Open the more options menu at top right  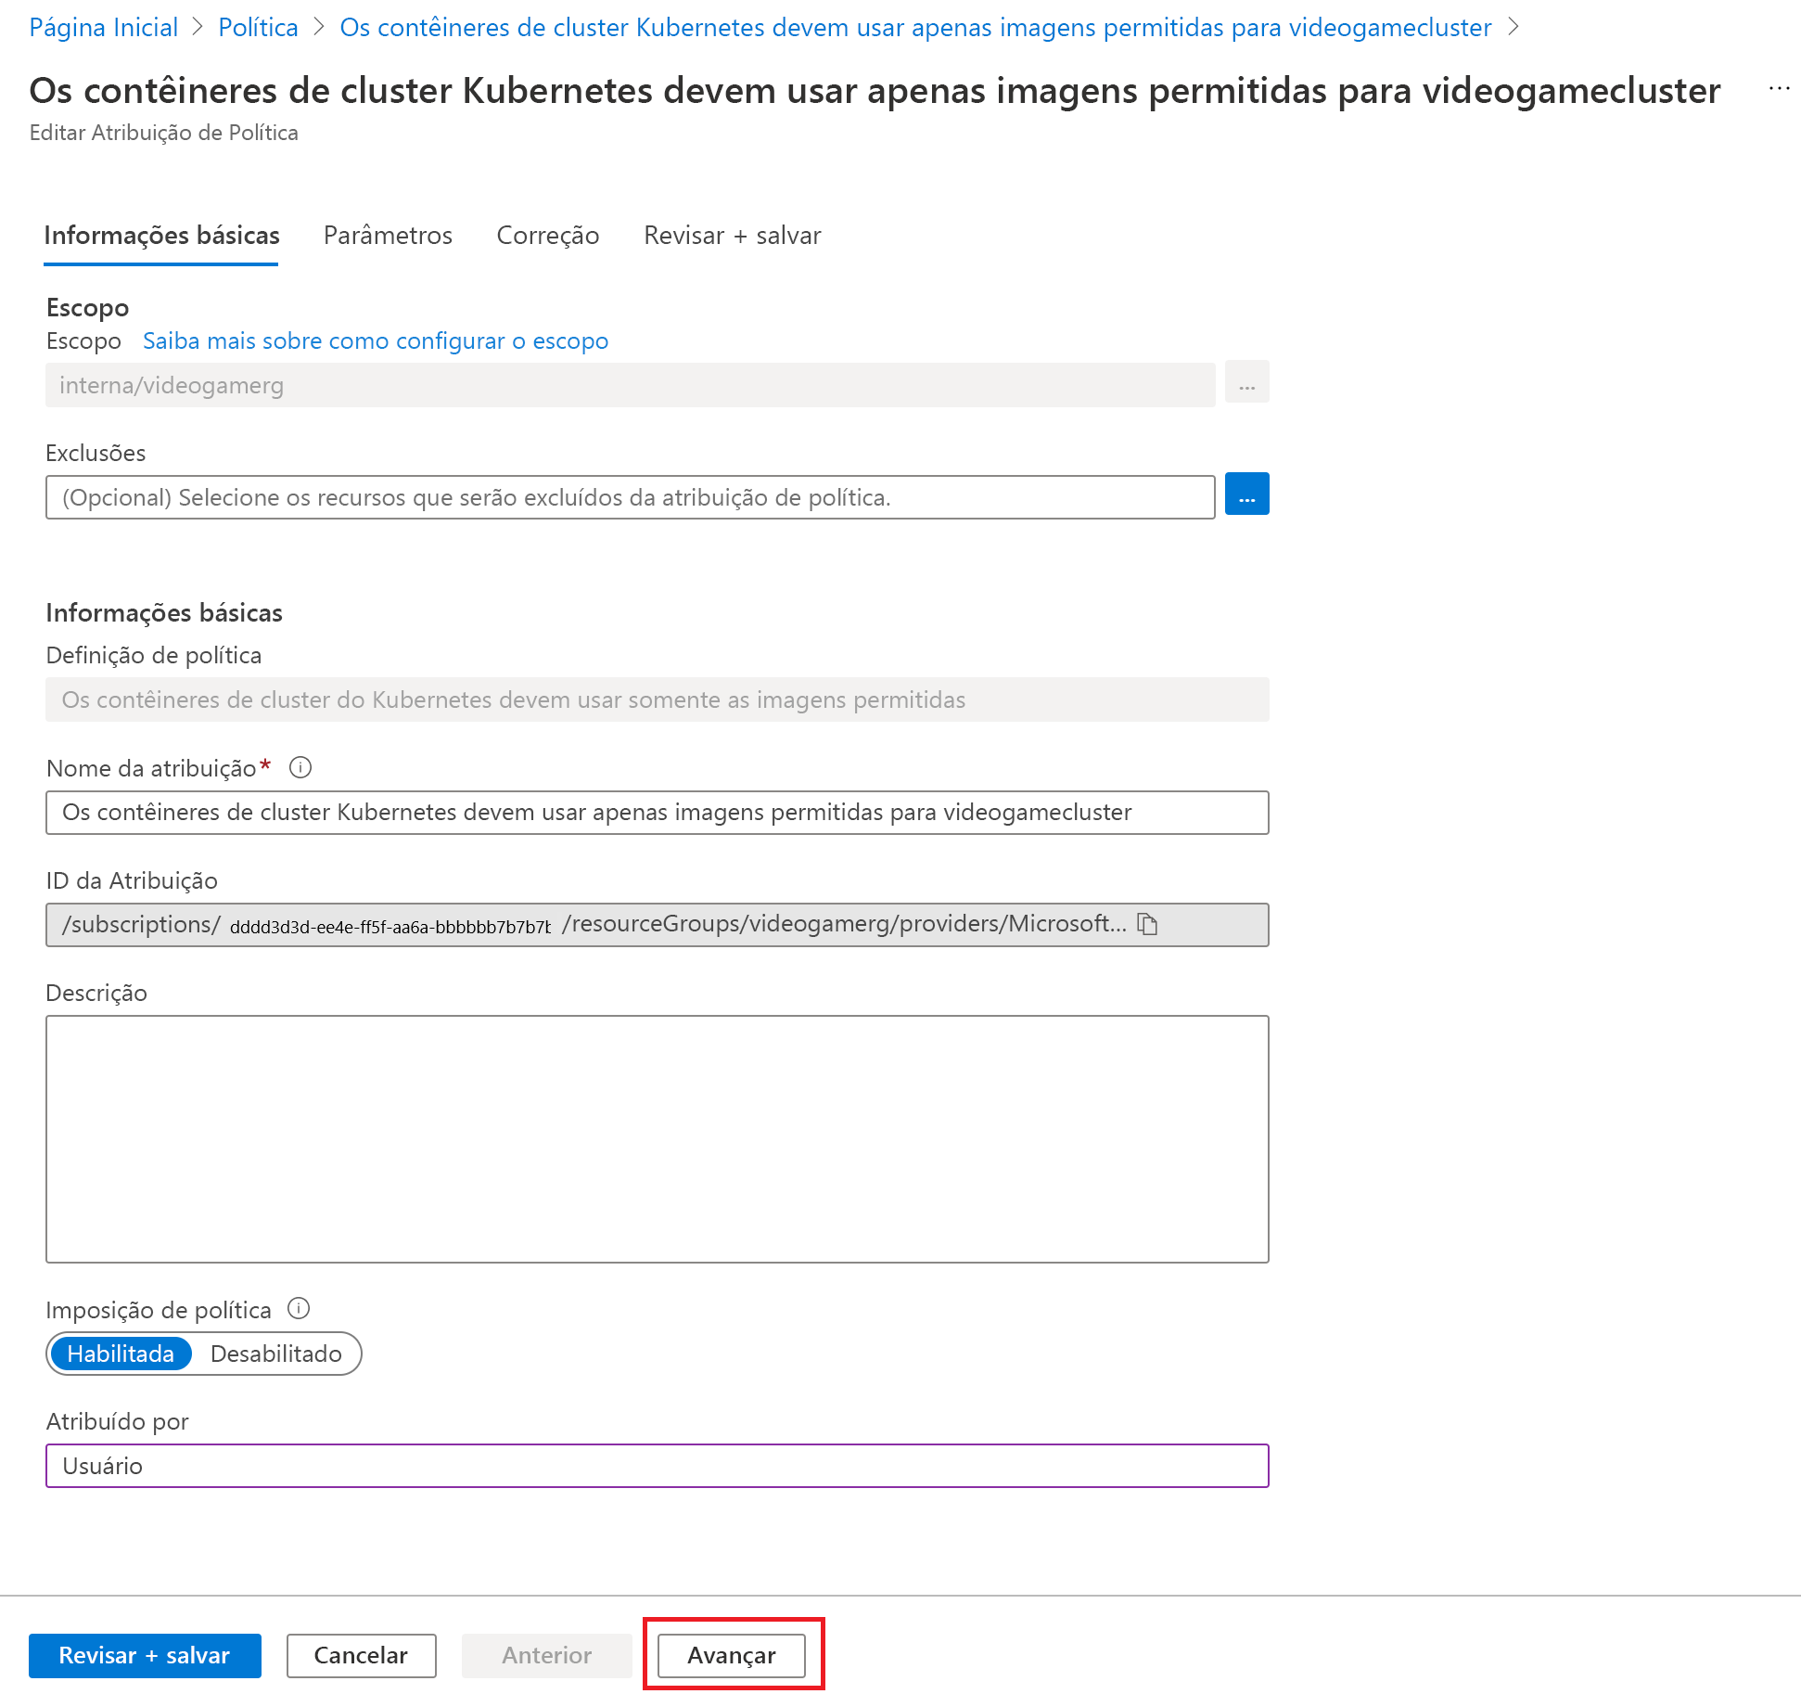pyautogui.click(x=1780, y=88)
